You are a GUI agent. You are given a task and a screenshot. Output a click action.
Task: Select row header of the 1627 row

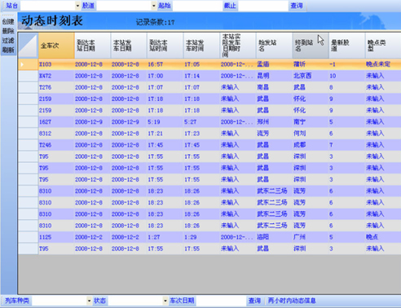click(x=29, y=122)
